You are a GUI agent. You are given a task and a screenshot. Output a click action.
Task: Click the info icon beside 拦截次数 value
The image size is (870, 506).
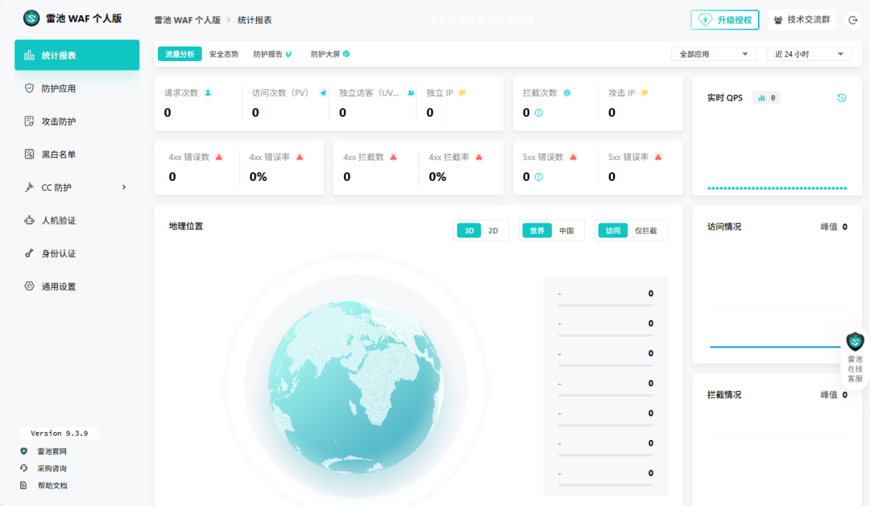click(x=539, y=113)
